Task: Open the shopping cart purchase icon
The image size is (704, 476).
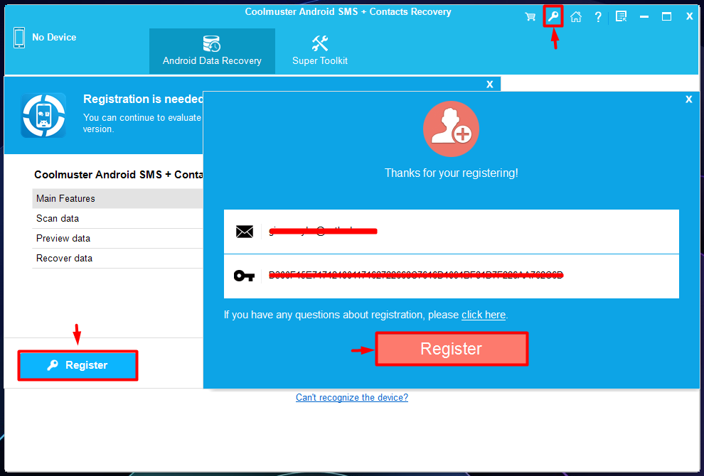Action: (x=530, y=17)
